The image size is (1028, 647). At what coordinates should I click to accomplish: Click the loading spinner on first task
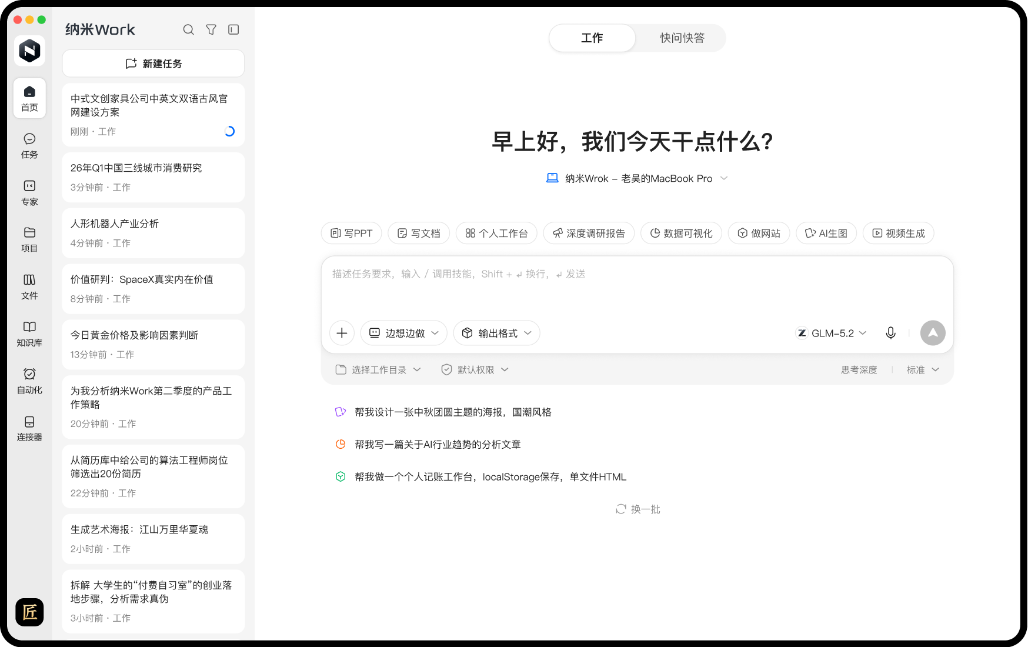point(230,131)
